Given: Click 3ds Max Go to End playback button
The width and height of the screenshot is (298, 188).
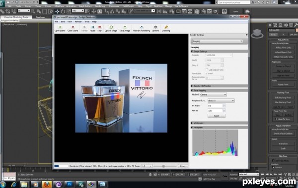Looking at the screenshot, I should (280, 174).
